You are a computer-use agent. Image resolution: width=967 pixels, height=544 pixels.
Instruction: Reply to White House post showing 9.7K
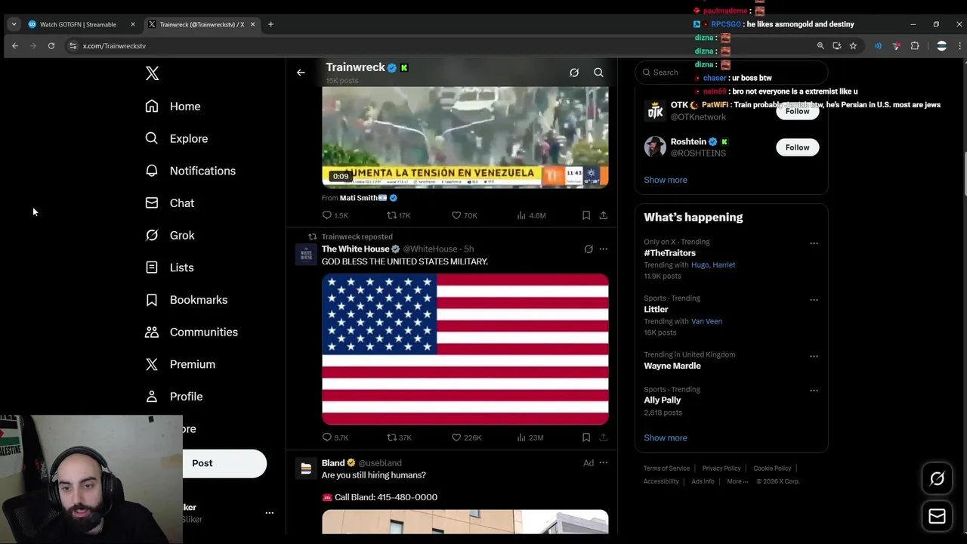335,437
